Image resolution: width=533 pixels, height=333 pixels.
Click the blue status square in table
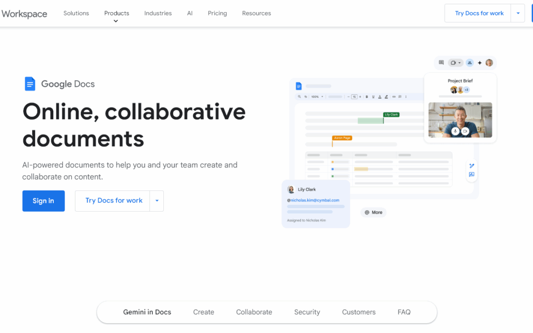[333, 169]
